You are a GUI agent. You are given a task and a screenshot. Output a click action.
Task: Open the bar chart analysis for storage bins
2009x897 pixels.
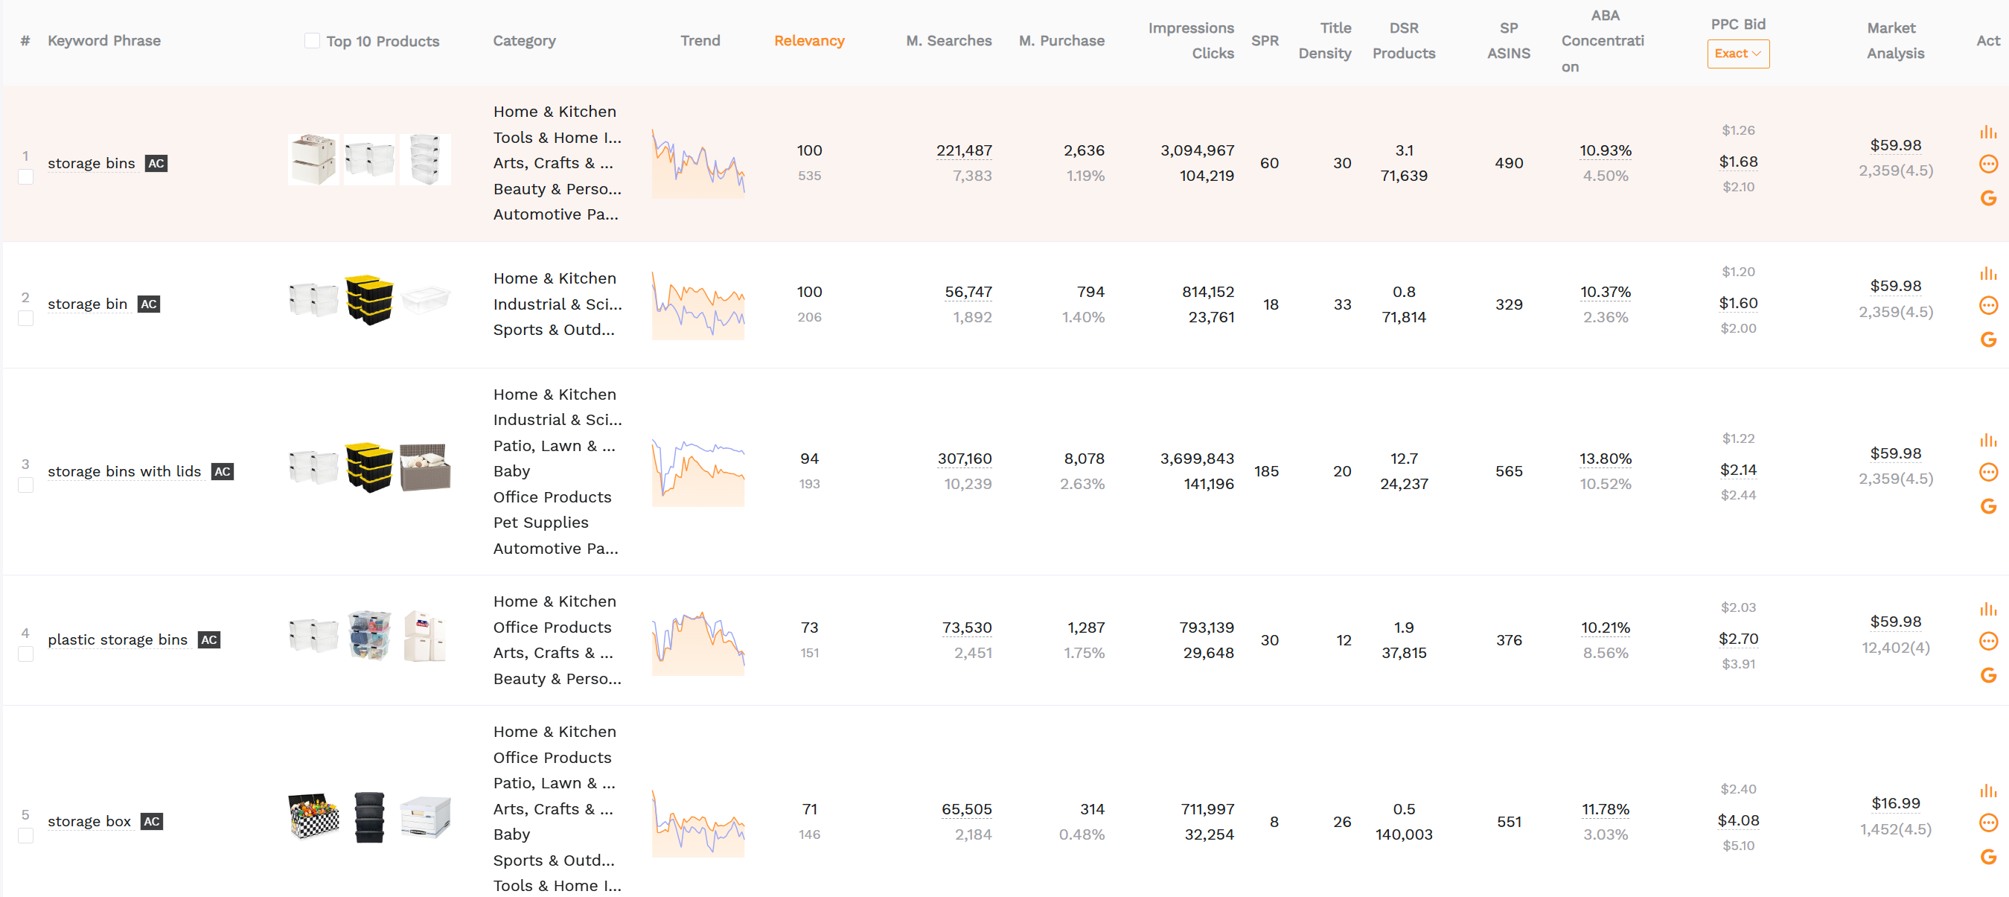tap(1989, 131)
